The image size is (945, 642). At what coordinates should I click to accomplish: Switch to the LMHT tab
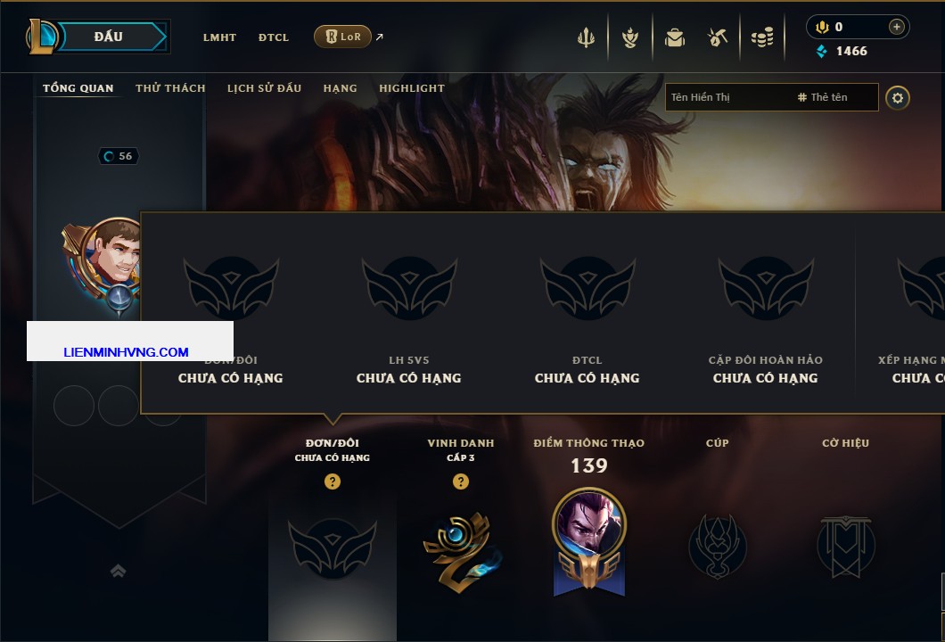(219, 37)
